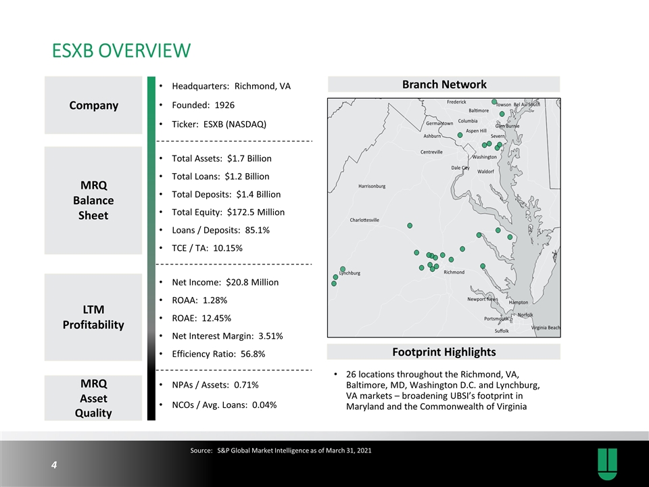Select the Company section box
This screenshot has height=487, width=649.
(x=93, y=106)
